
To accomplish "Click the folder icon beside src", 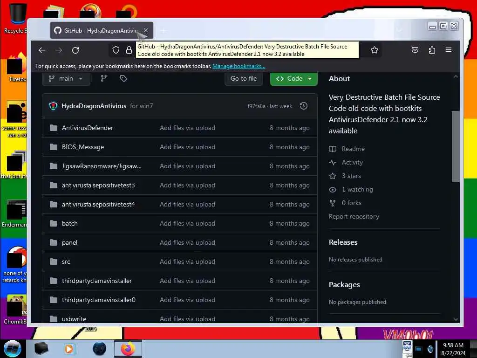I will coord(54,262).
